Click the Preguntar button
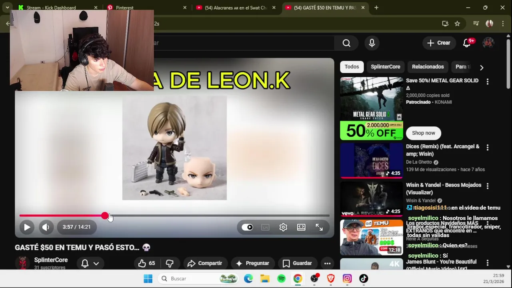The width and height of the screenshot is (512, 288). [x=252, y=263]
